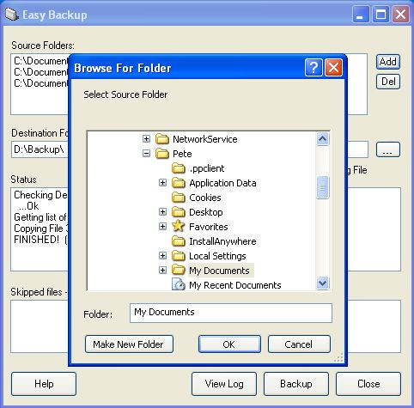Click the Close button in Easy Backup
This screenshot has width=414, height=408.
pos(368,384)
